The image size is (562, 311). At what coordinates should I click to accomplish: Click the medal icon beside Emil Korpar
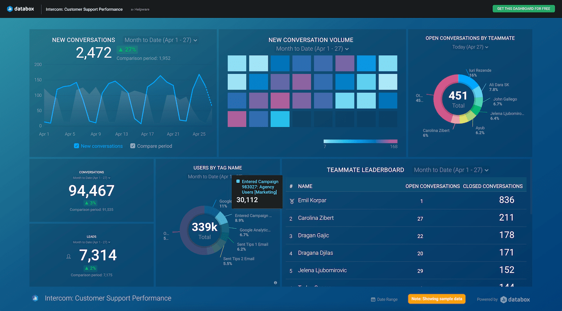(291, 201)
